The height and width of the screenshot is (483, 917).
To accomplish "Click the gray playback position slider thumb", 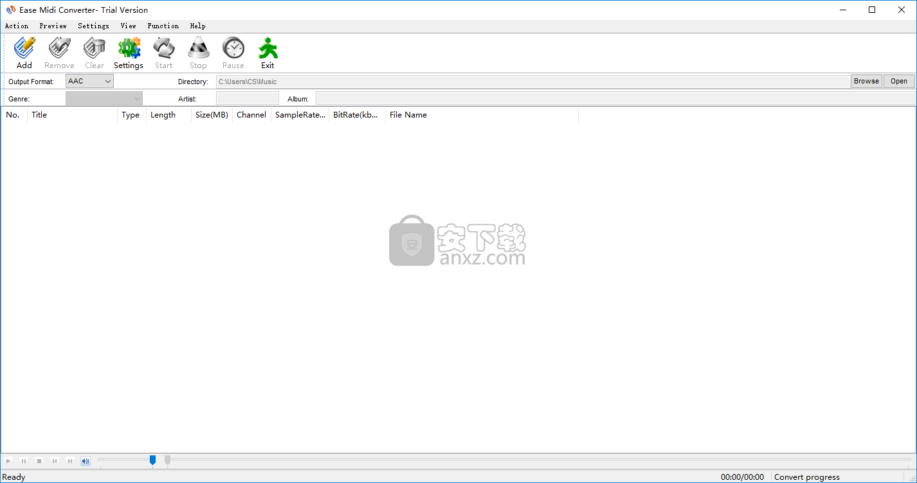I will [x=167, y=460].
